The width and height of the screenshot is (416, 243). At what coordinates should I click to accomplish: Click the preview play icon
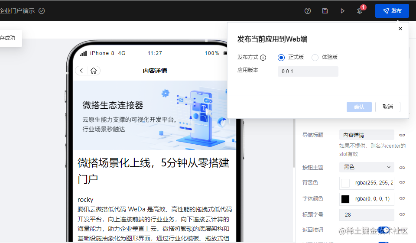342,11
